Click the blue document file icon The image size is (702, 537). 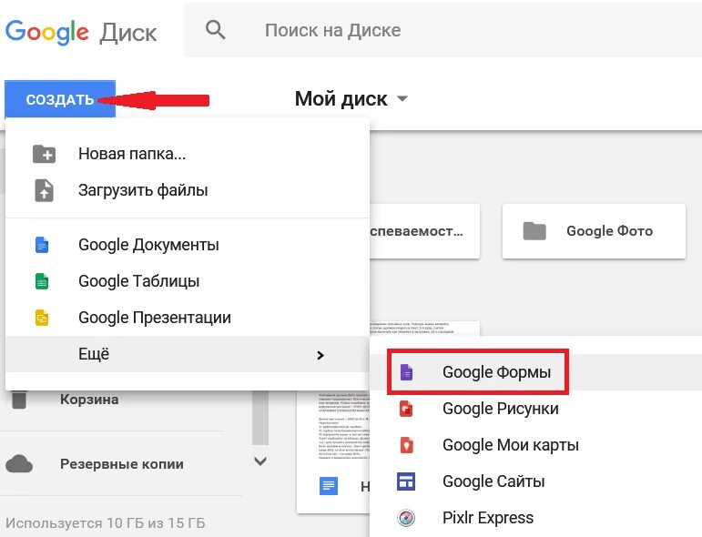[x=329, y=486]
